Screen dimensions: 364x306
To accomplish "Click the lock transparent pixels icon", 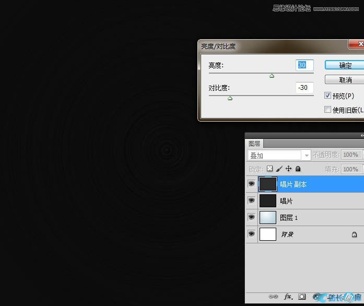I will 270,169.
